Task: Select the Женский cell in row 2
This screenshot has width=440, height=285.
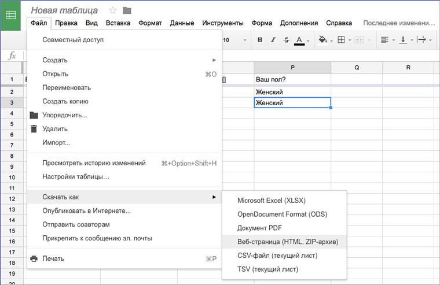Action: (x=292, y=92)
